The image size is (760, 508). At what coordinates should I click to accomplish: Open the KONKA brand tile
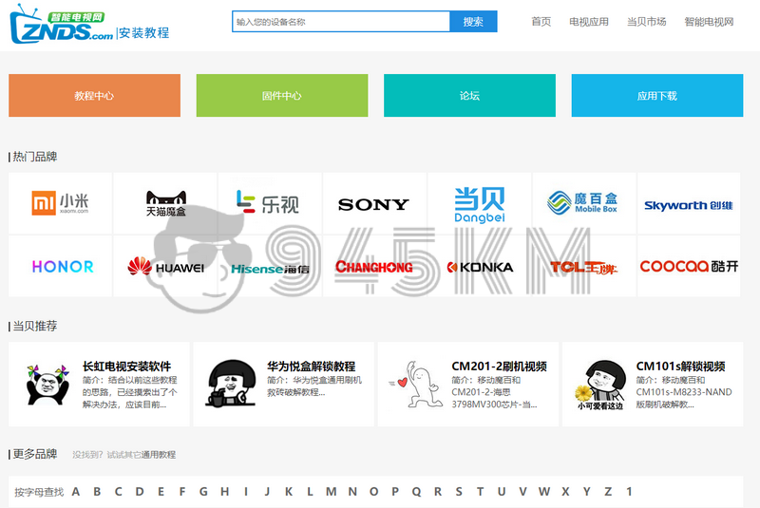point(480,266)
